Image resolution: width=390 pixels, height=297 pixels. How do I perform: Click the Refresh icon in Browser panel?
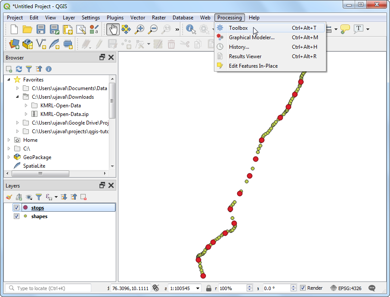click(x=19, y=69)
